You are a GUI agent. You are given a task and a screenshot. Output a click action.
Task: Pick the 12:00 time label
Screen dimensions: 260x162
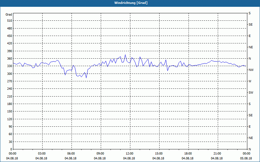(130, 154)
